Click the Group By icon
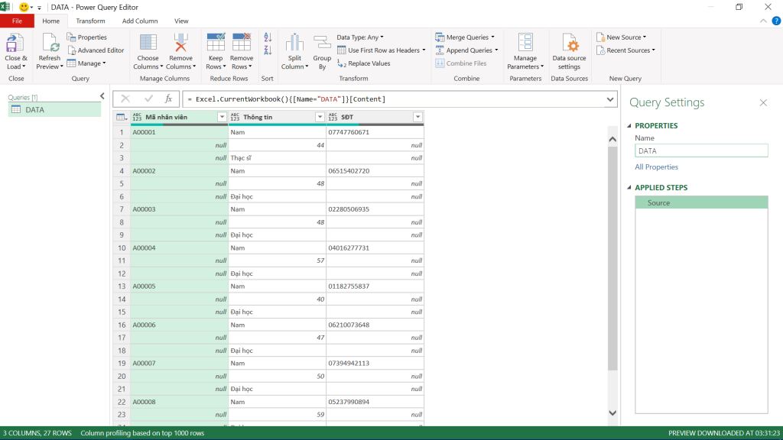 (322, 43)
